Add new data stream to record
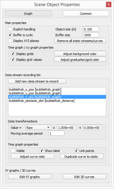 click(x=37, y=81)
